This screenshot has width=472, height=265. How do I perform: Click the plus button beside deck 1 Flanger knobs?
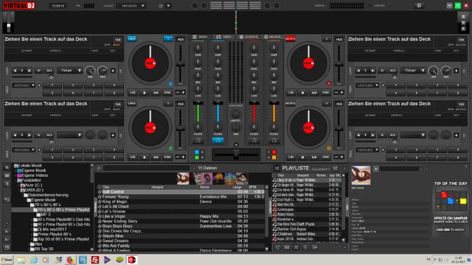coord(113,71)
